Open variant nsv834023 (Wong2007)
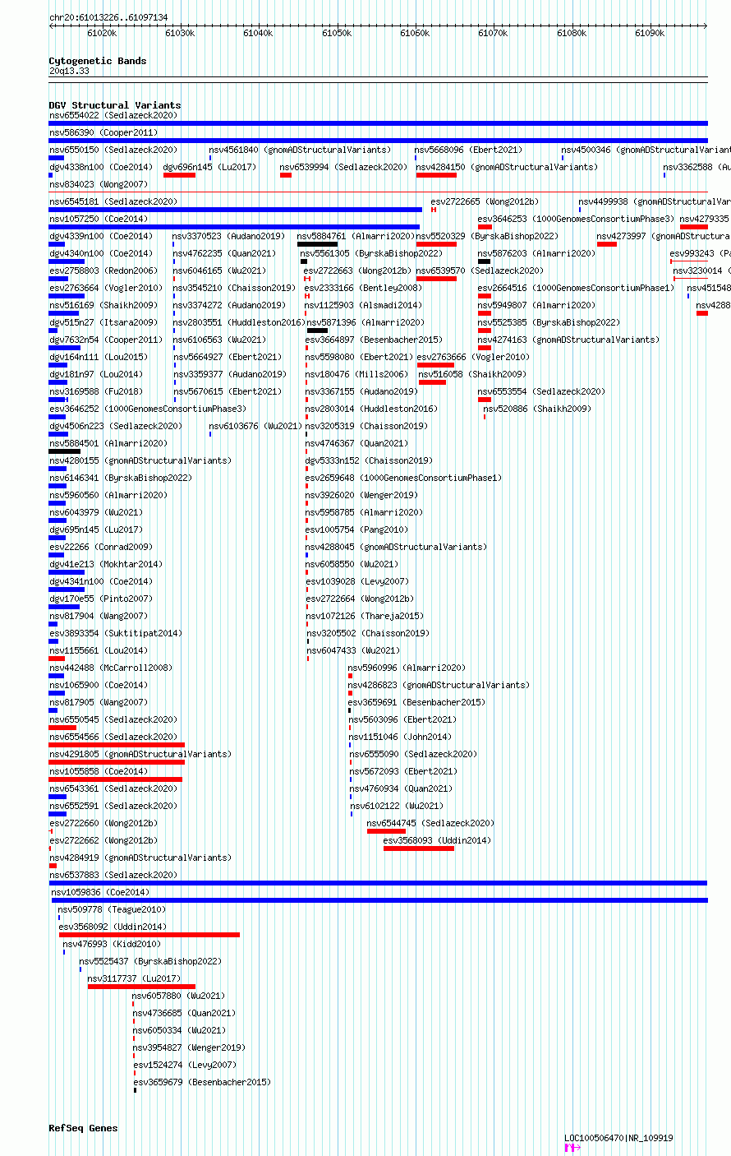Viewport: 731px width, 1156px height. tap(99, 184)
